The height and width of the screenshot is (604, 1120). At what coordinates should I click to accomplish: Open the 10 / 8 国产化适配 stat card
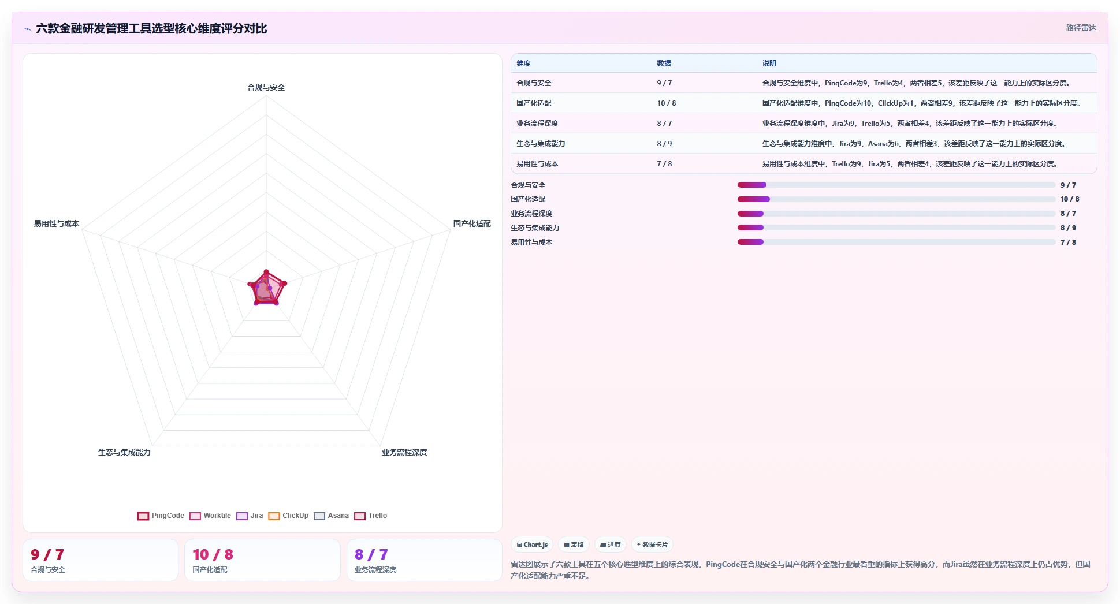[262, 560]
